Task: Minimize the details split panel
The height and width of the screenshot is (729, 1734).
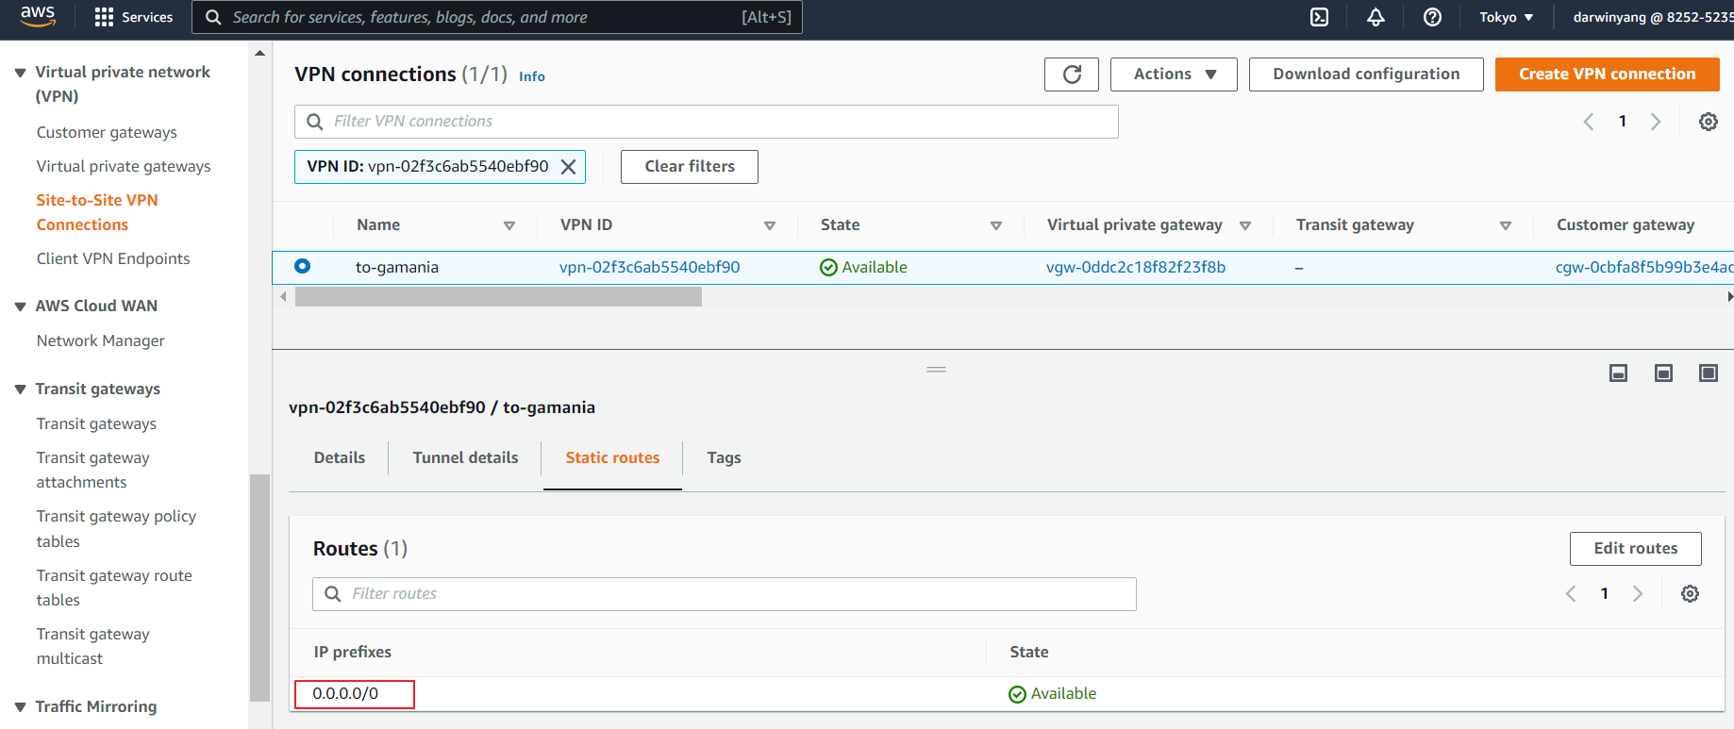Action: [1618, 373]
